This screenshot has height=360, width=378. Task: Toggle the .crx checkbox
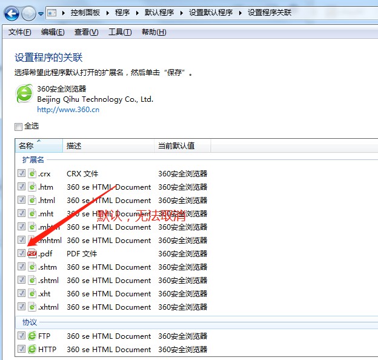[x=21, y=173]
